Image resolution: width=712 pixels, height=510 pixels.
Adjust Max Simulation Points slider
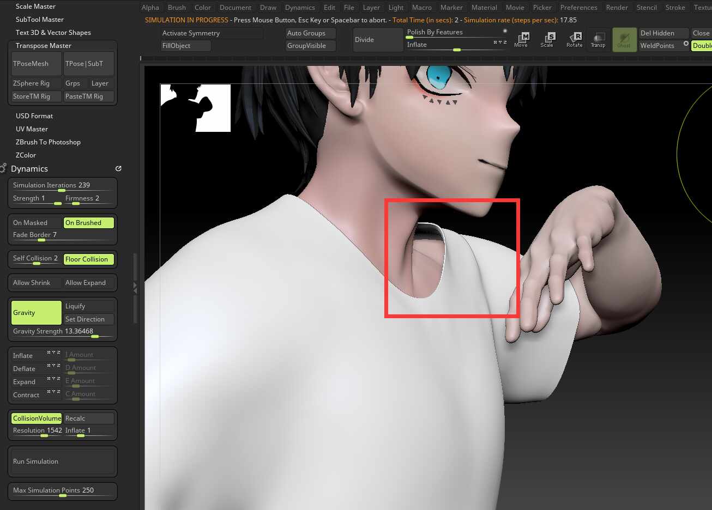point(62,490)
